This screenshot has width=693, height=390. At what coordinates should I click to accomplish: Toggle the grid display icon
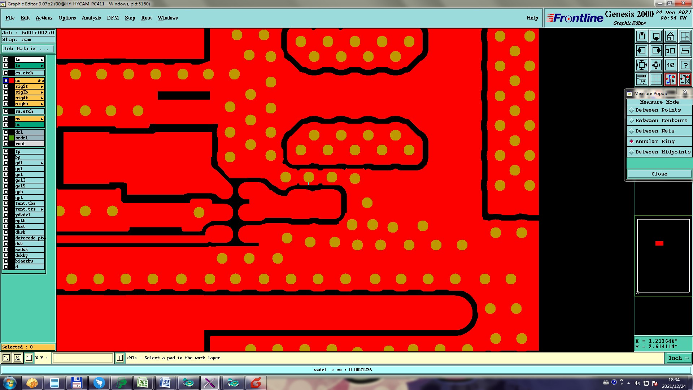click(x=656, y=79)
